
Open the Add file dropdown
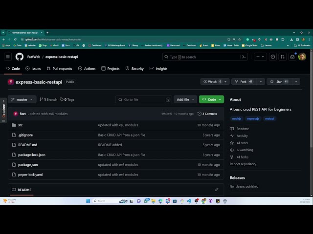[x=185, y=99]
